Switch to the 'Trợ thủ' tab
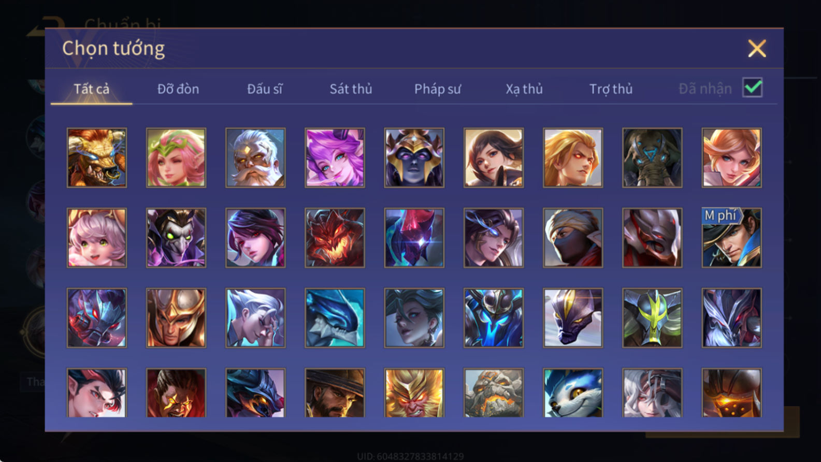 (611, 89)
